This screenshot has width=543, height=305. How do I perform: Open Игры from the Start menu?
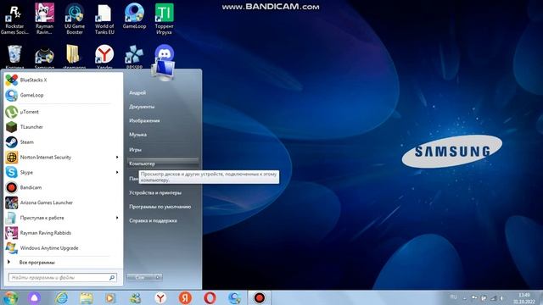point(135,150)
